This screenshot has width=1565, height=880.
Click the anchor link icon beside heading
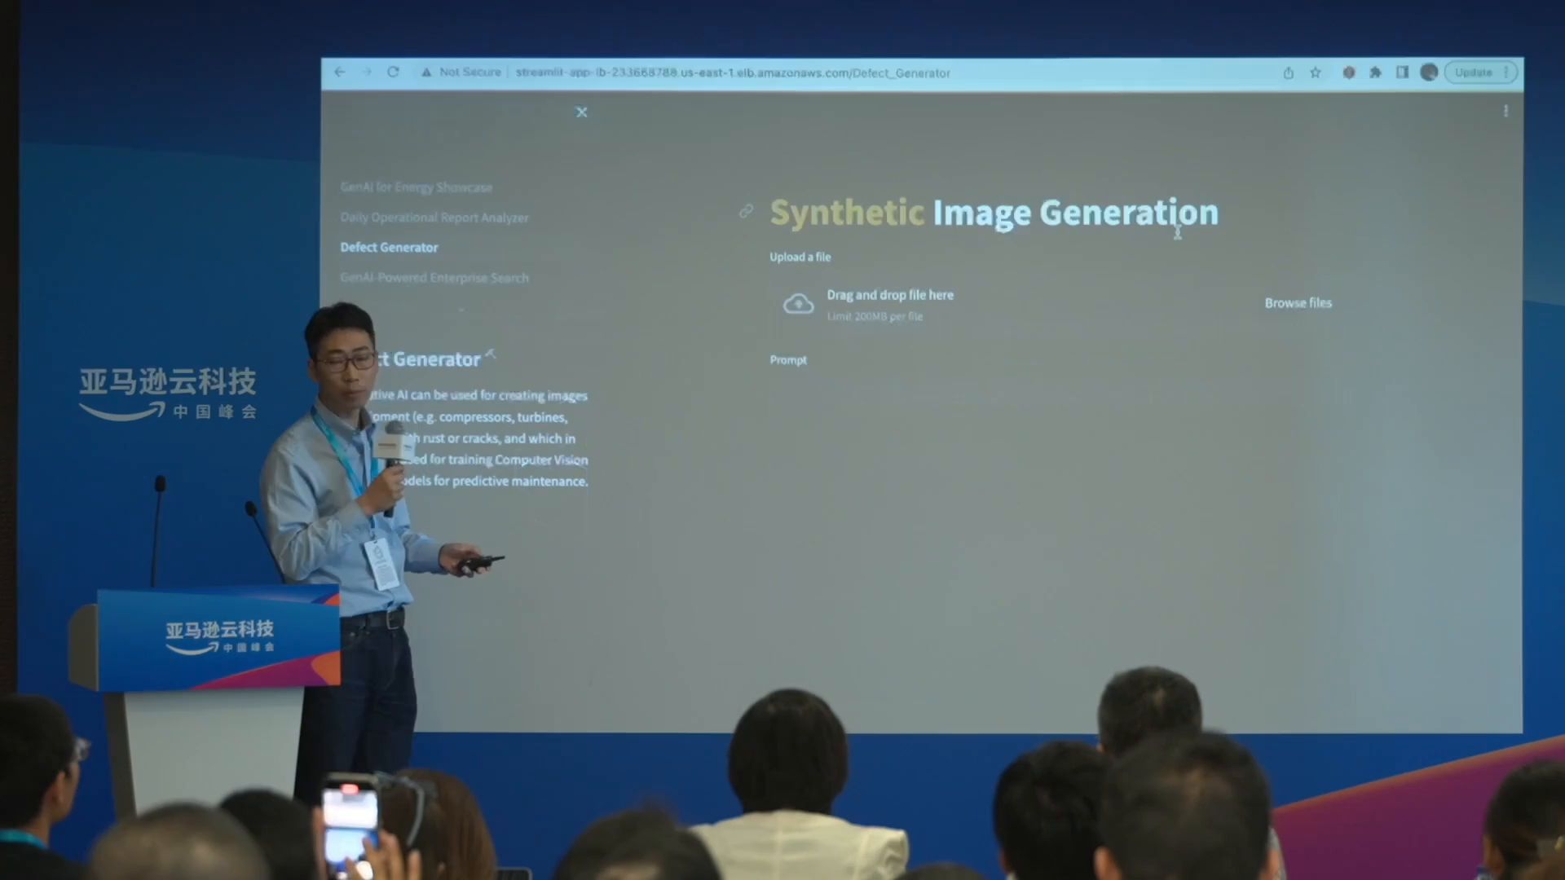point(746,211)
